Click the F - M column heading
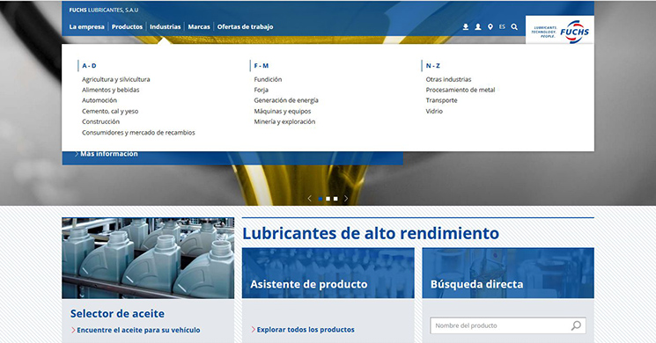The image size is (656, 343). click(262, 66)
